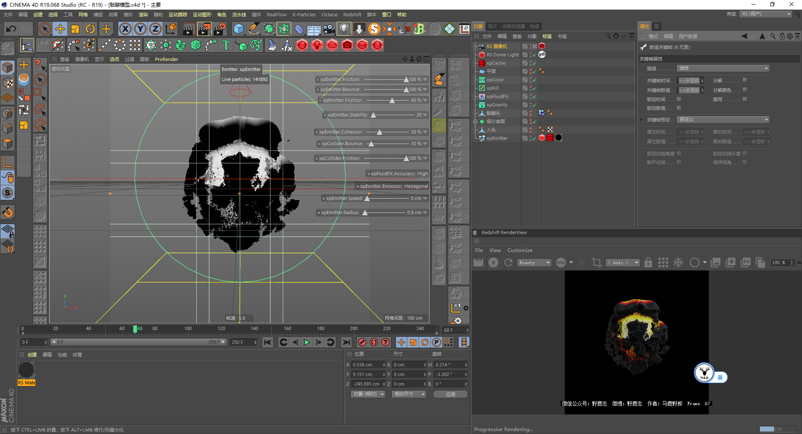Click the Undo arrow in the top toolbar
Screen dimensions: 802x434
click(11, 29)
